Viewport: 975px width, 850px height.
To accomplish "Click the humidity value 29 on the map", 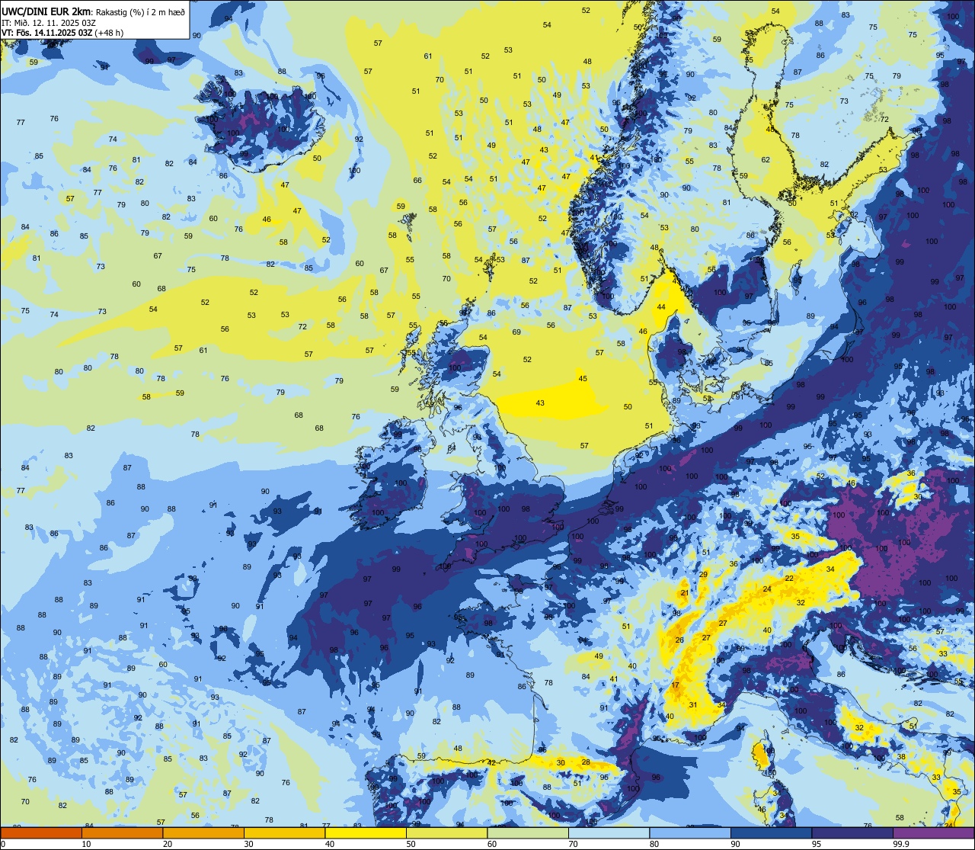I will [703, 574].
